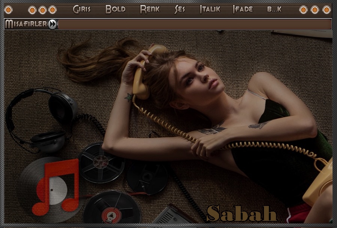Click the orange circle just before Giris
The height and width of the screenshot is (228, 337).
52,10
